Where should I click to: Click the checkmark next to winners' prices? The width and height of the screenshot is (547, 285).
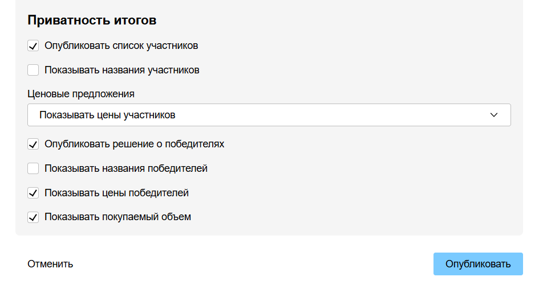pyautogui.click(x=33, y=193)
